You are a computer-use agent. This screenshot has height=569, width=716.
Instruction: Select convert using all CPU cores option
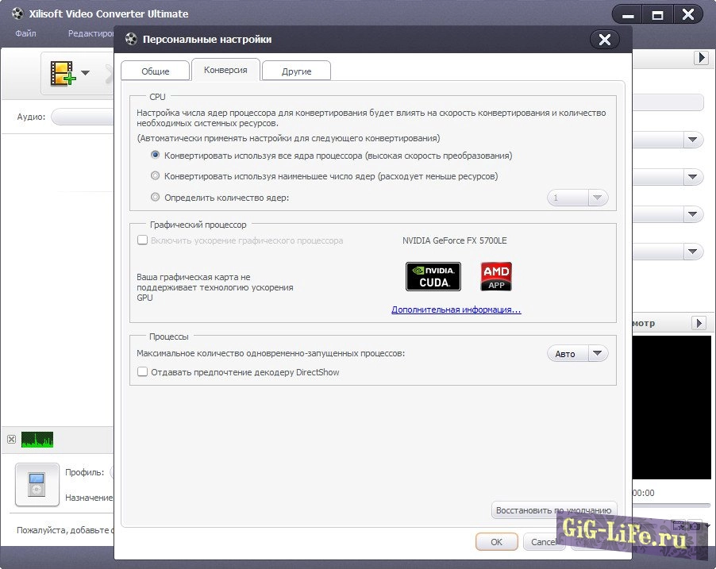click(156, 156)
